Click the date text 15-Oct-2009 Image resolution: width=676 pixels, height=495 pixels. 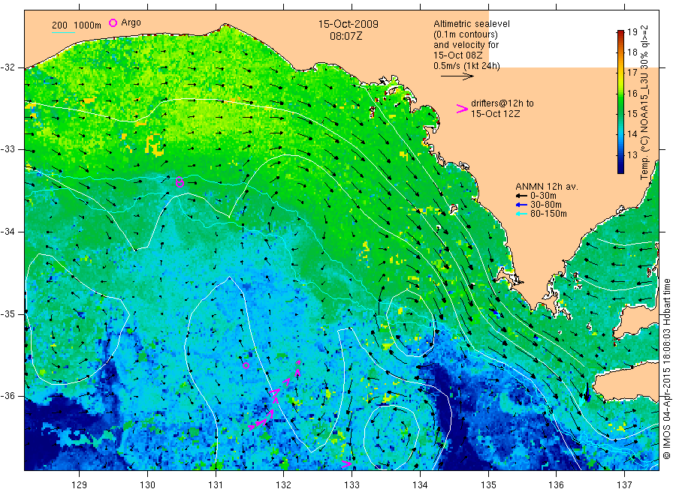tap(349, 24)
